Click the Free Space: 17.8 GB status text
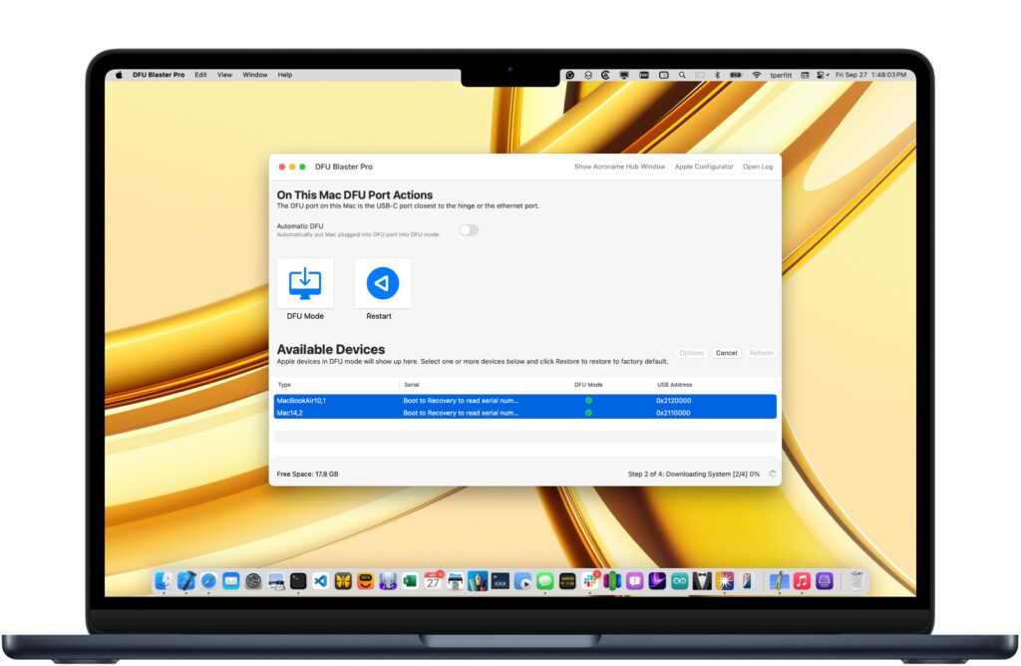This screenshot has width=1021, height=666. point(307,474)
